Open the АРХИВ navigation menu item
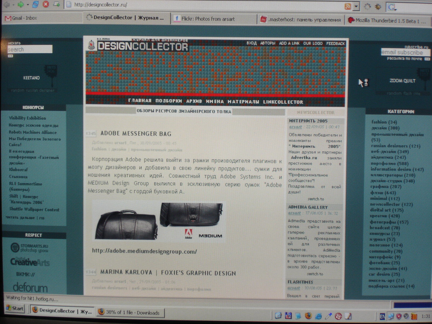Image resolution: width=432 pixels, height=324 pixels. [x=194, y=101]
